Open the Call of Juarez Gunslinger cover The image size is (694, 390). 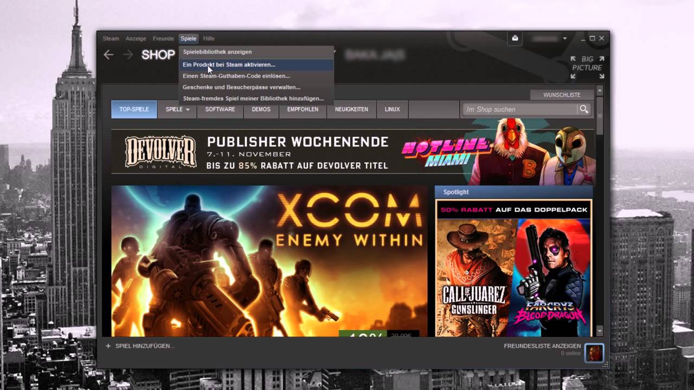[x=474, y=277]
